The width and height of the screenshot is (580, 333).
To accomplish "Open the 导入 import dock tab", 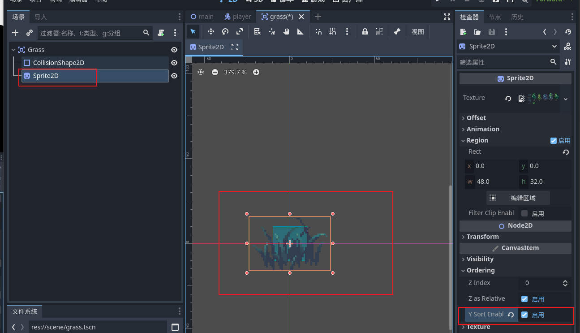I will (x=41, y=17).
